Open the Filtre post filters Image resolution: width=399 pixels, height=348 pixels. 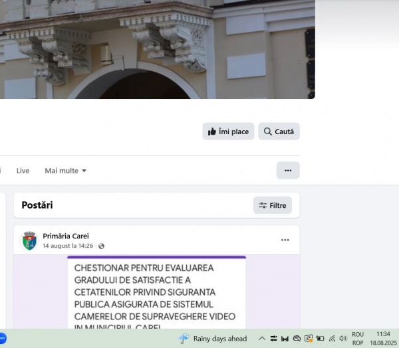pos(273,205)
